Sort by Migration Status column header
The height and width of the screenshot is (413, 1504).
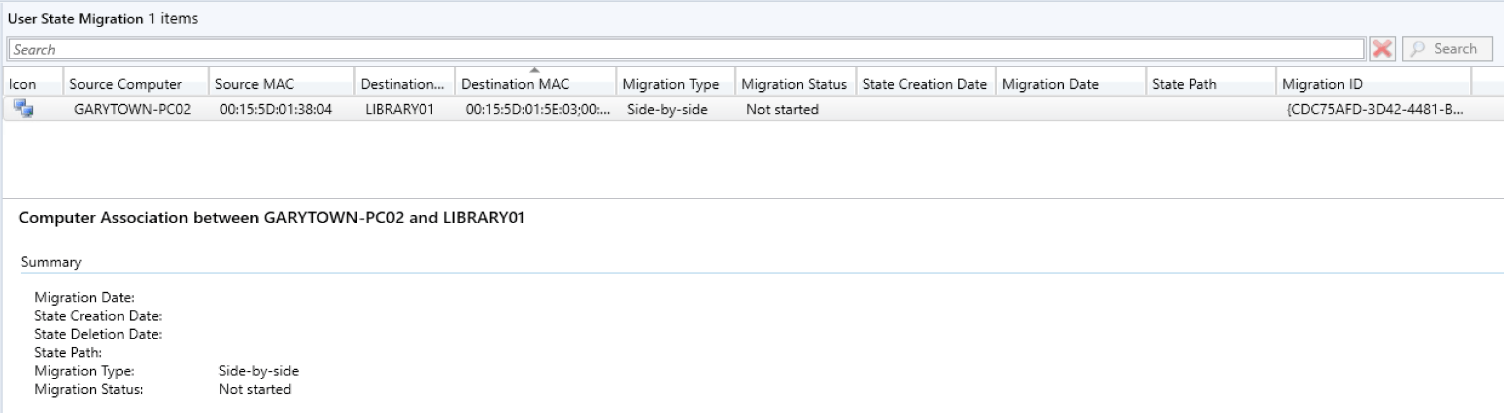pos(793,84)
